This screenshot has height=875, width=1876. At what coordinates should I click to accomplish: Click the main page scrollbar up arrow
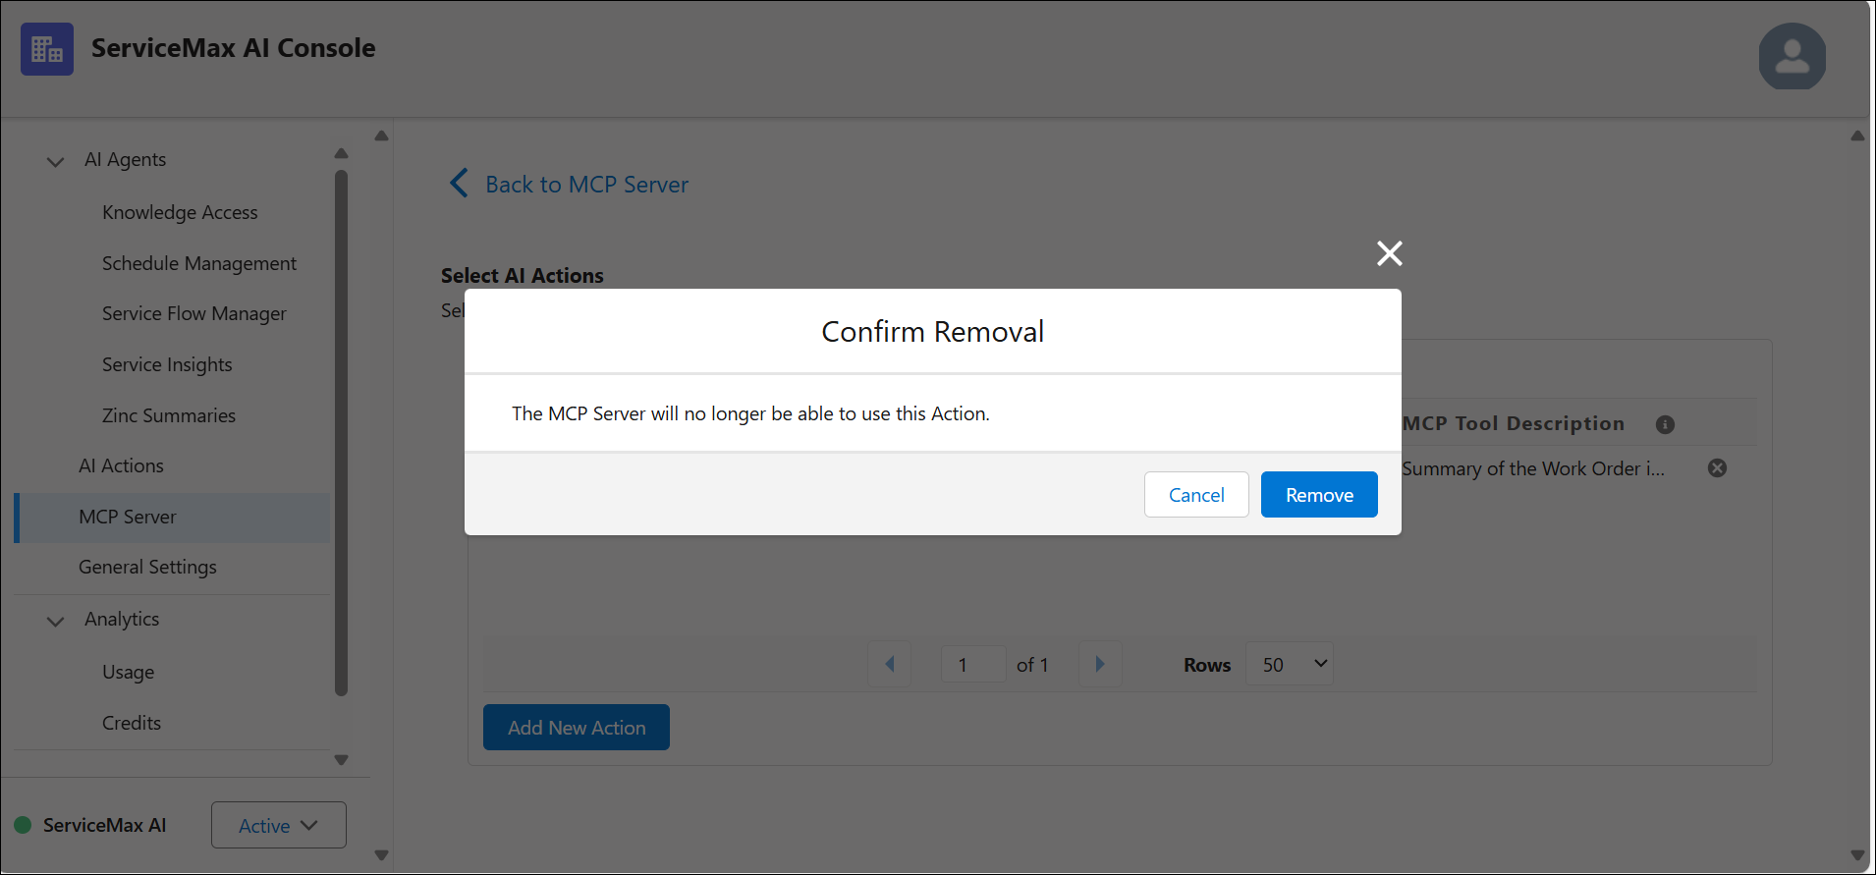point(1857,136)
